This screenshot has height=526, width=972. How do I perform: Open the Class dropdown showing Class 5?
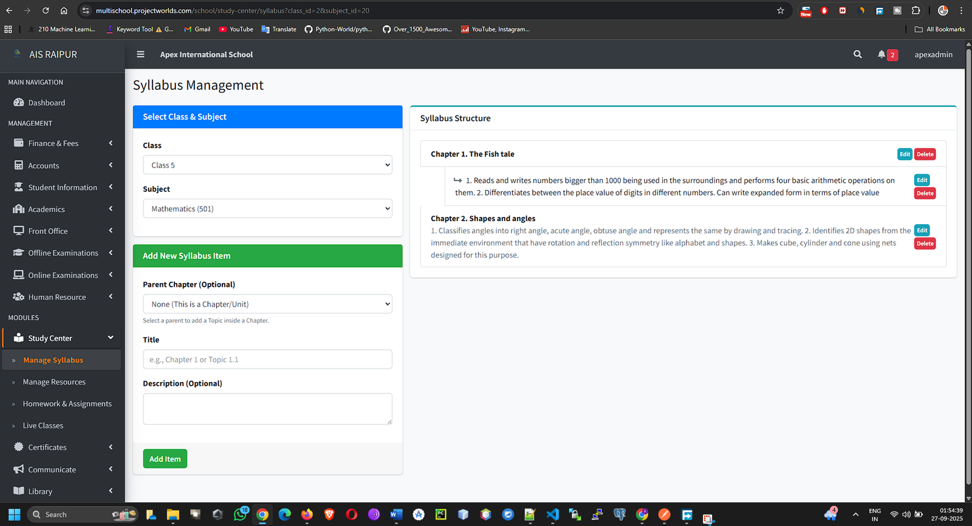coord(267,165)
